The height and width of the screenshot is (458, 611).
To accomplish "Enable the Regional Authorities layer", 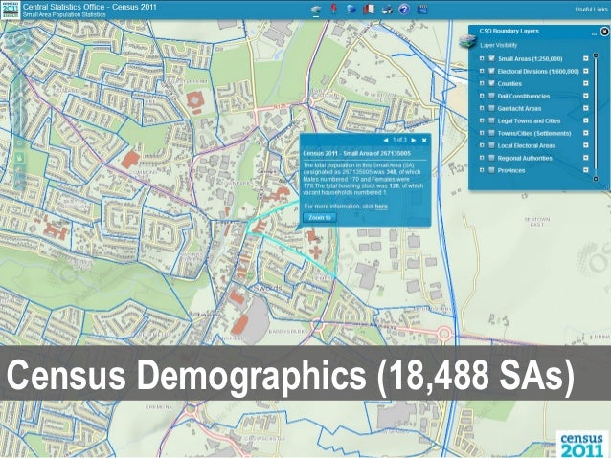I will [491, 158].
